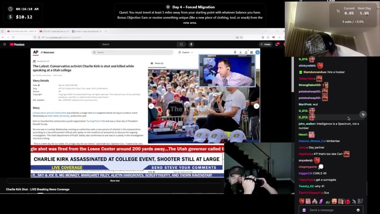
Task: Open AP Newsroom notifications bell
Action: [x=246, y=52]
